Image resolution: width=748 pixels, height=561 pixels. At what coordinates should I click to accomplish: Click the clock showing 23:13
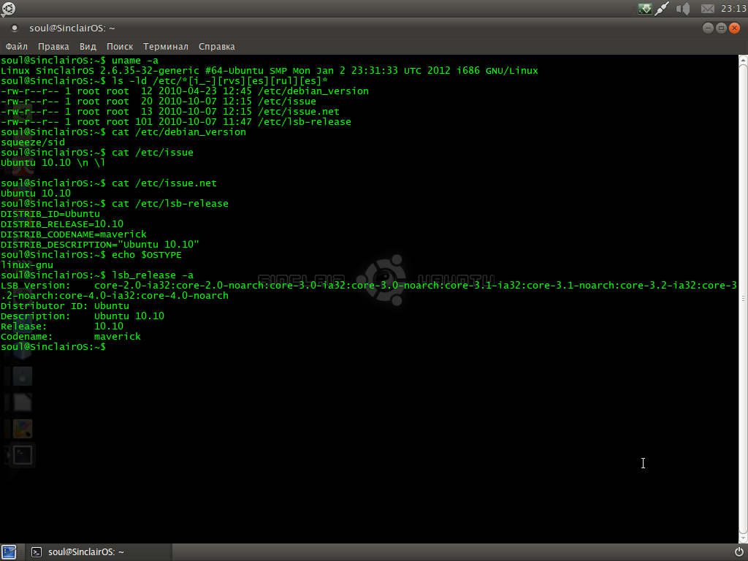point(733,9)
